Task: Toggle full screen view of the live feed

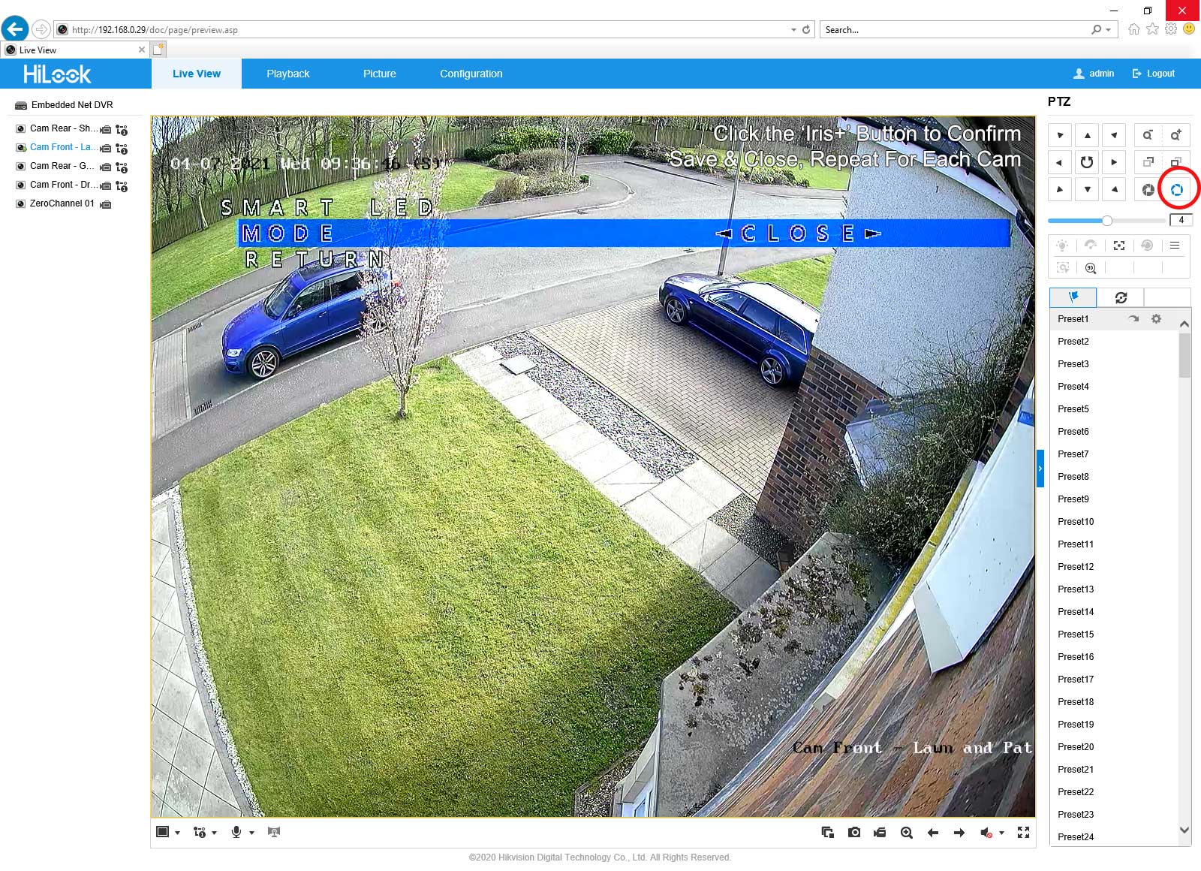Action: pyautogui.click(x=1023, y=832)
